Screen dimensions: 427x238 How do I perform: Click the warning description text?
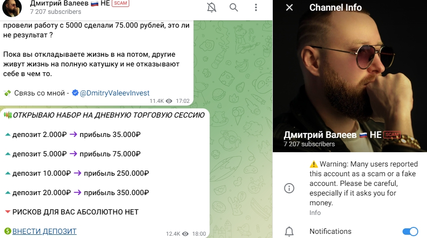pos(364,183)
